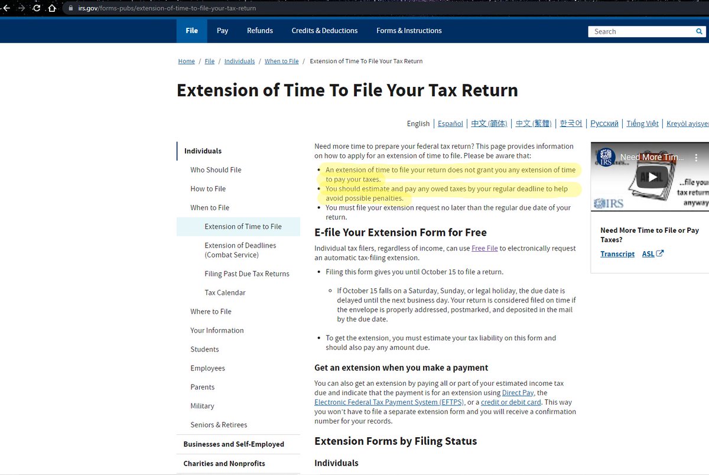
Task: Click the browser address bar URL
Action: 167,8
